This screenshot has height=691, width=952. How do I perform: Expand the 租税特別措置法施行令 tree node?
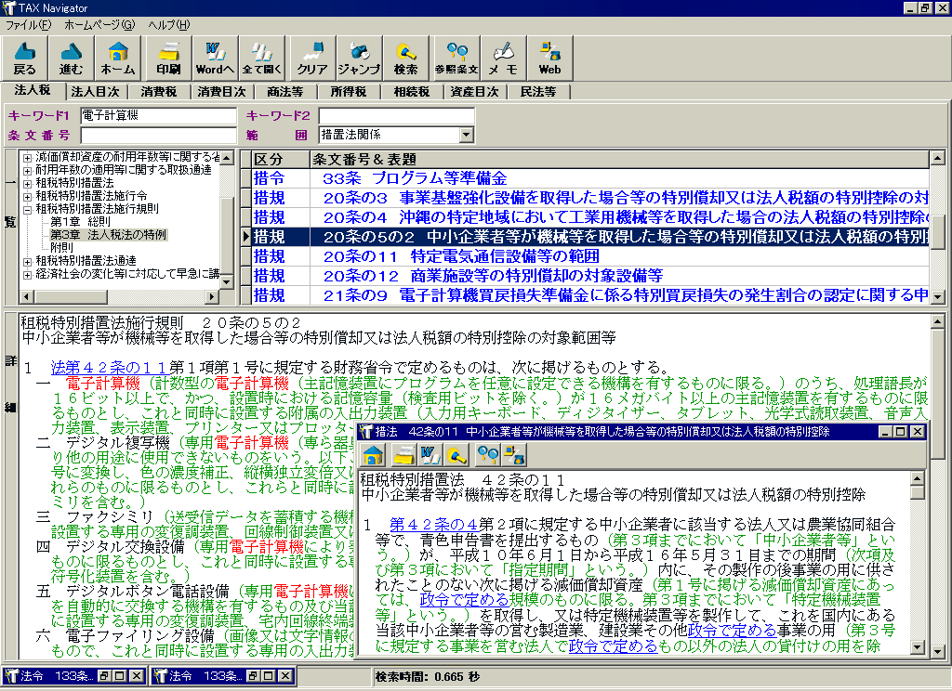tap(28, 196)
